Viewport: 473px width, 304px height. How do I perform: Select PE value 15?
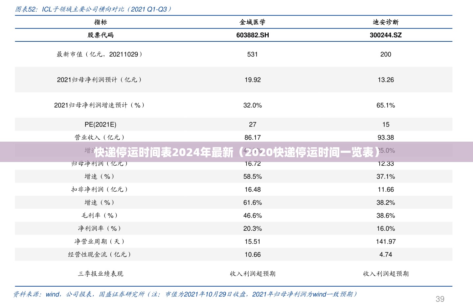click(x=386, y=125)
